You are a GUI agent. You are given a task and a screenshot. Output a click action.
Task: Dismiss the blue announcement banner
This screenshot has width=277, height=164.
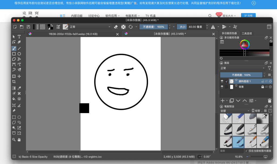click(254, 3)
